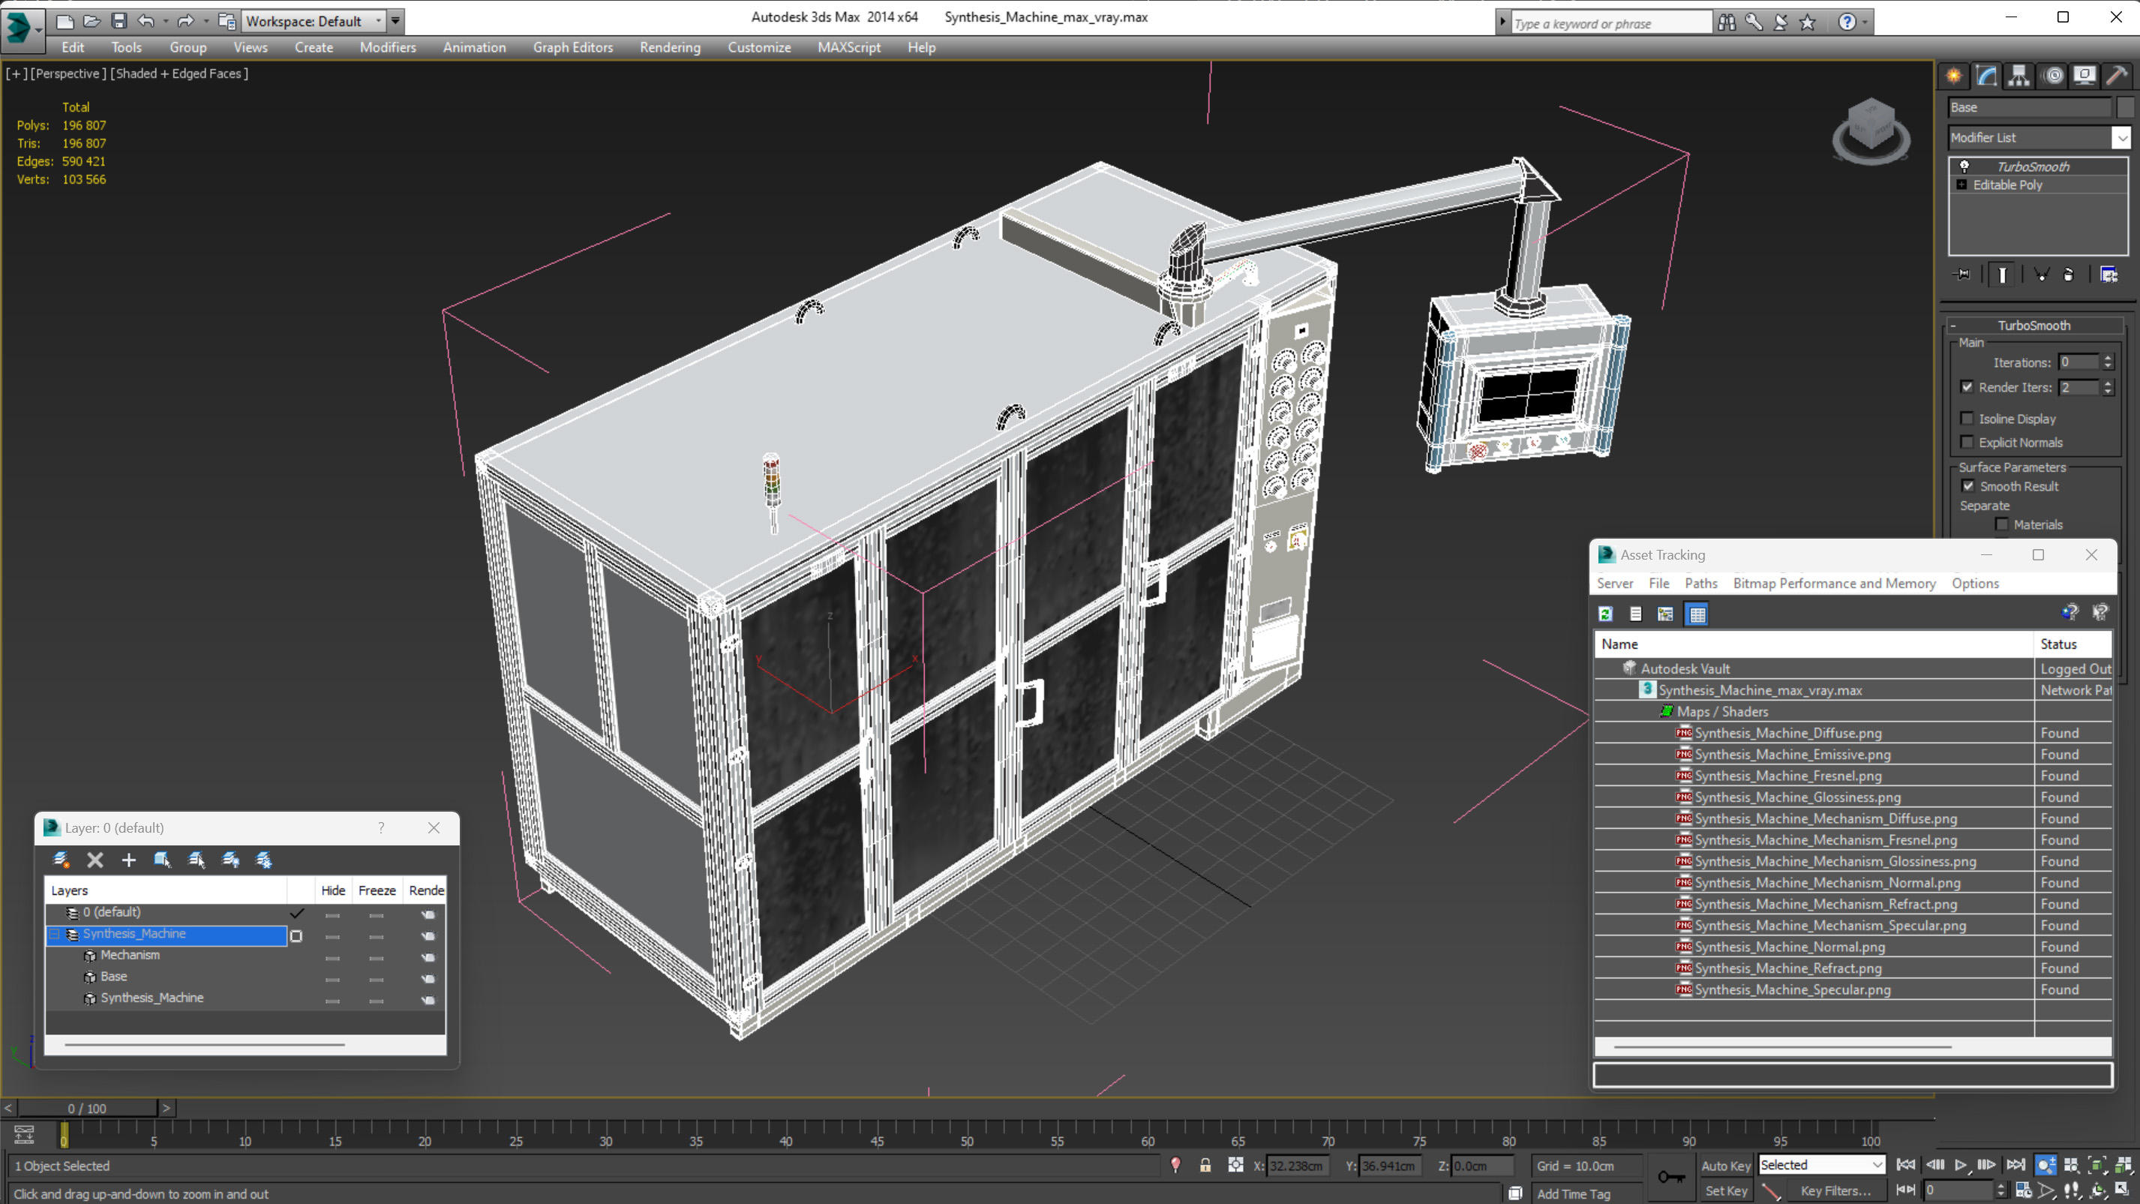Enable the Isoline Display checkbox
This screenshot has width=2140, height=1204.
(1967, 419)
